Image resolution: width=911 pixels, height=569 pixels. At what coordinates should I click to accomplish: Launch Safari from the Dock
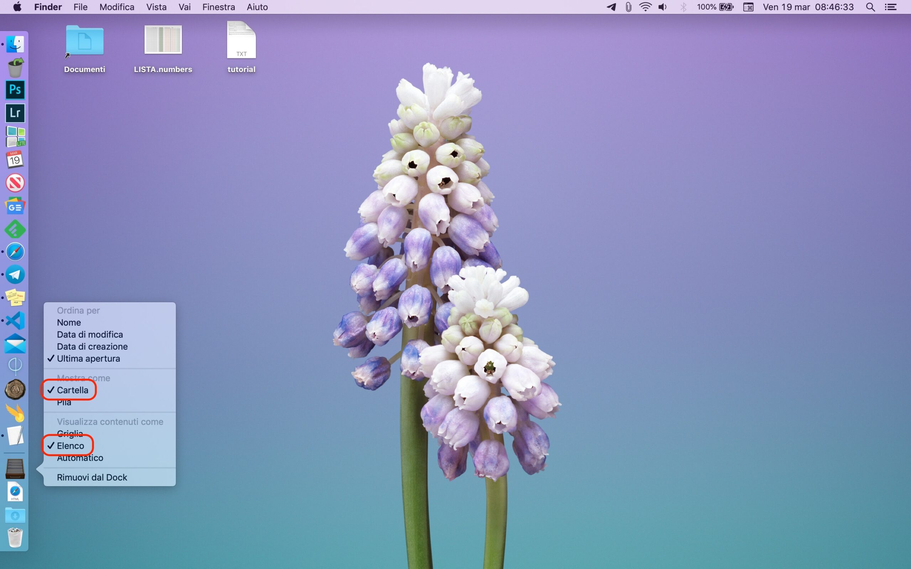pos(15,252)
